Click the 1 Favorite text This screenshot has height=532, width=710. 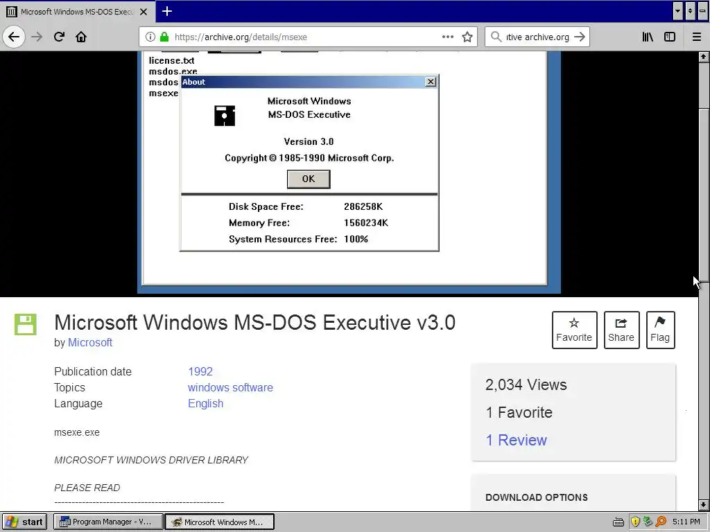coord(519,412)
